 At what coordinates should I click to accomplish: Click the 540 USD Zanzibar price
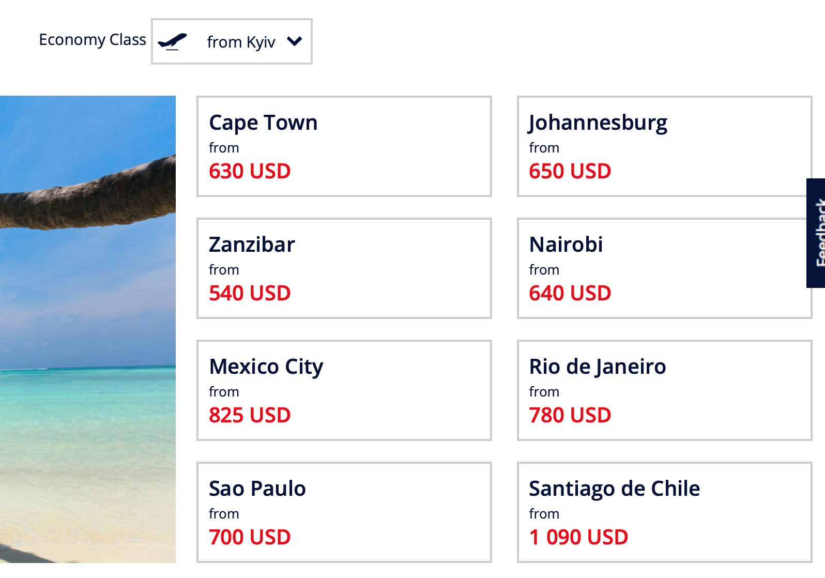point(250,293)
